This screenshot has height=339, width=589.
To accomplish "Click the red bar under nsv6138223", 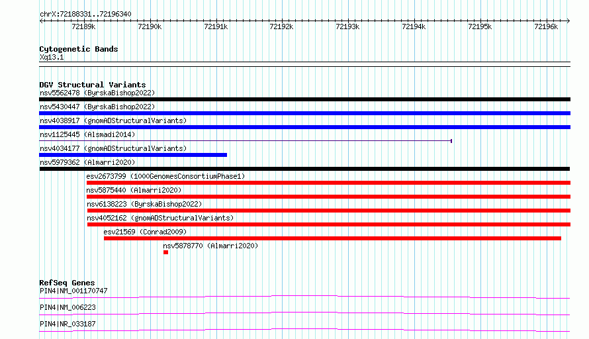I will (329, 211).
